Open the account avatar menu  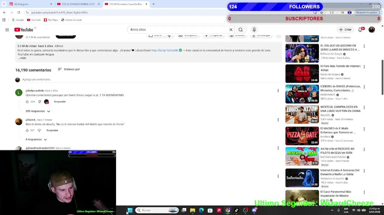click(372, 30)
